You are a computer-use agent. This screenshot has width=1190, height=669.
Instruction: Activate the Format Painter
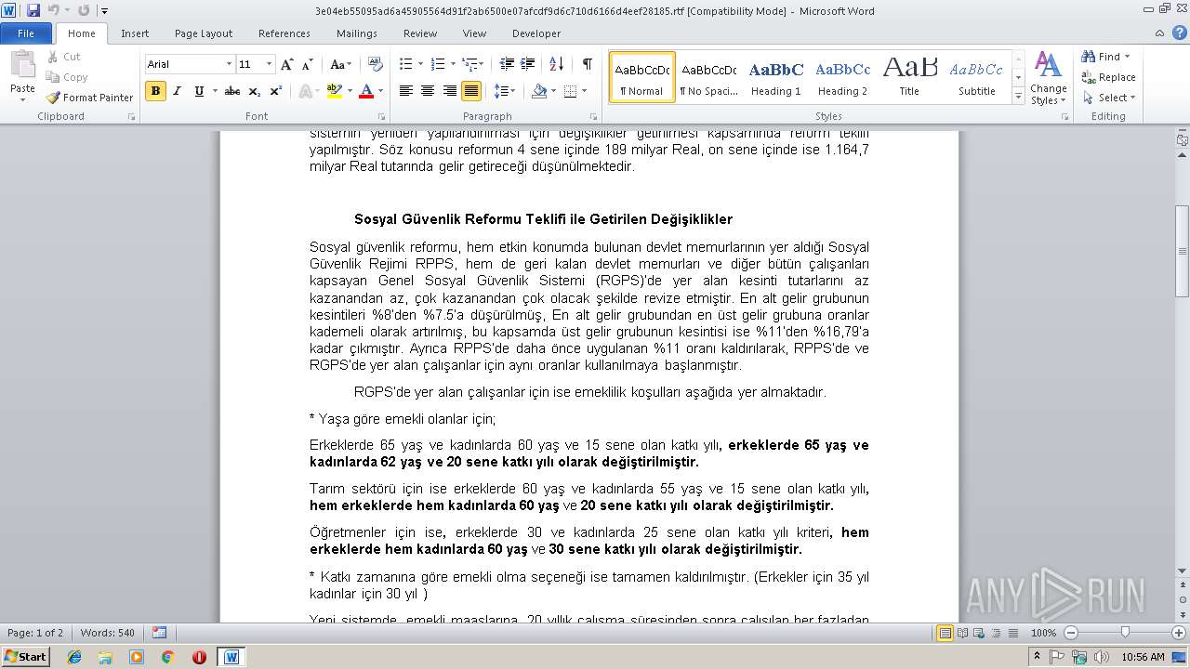(89, 98)
